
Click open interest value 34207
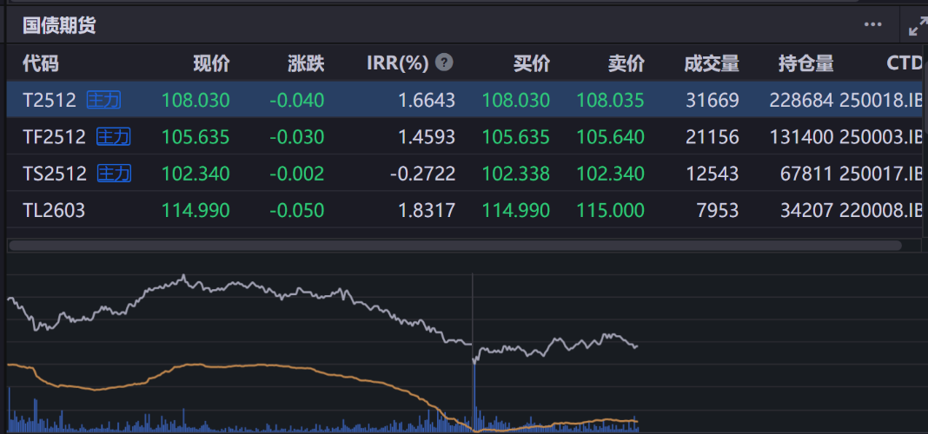(807, 210)
